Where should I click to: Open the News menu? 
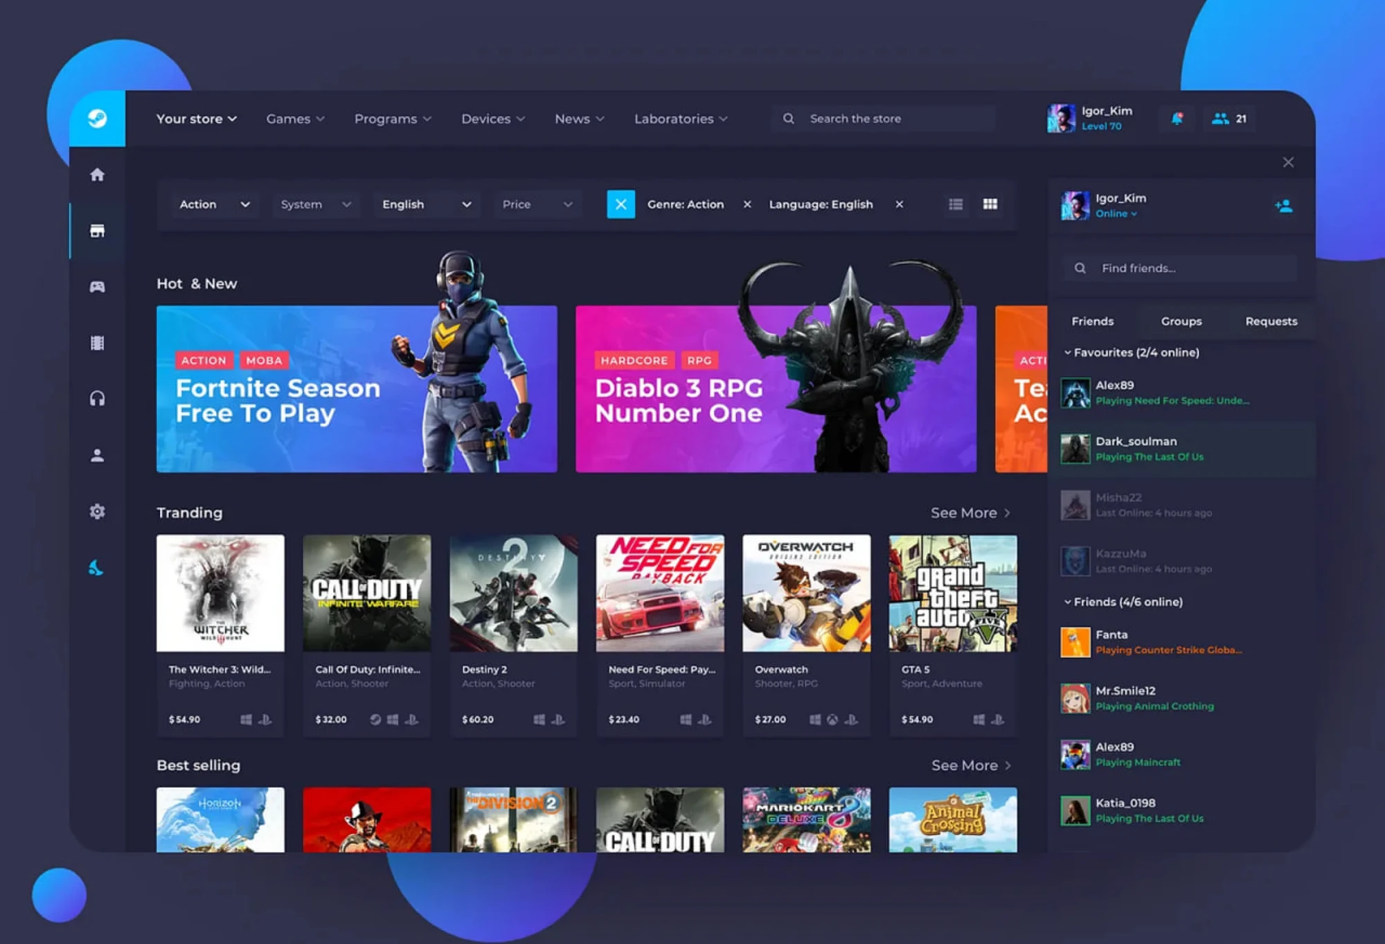tap(580, 118)
